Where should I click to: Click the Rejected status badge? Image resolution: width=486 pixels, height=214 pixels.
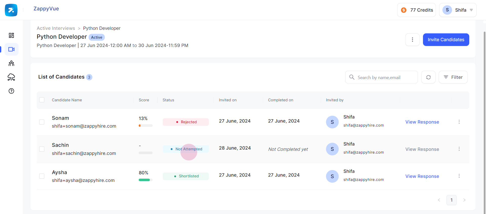tap(186, 122)
